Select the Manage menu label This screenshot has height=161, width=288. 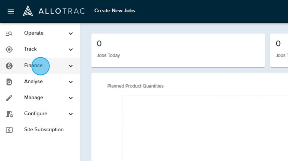click(x=33, y=97)
